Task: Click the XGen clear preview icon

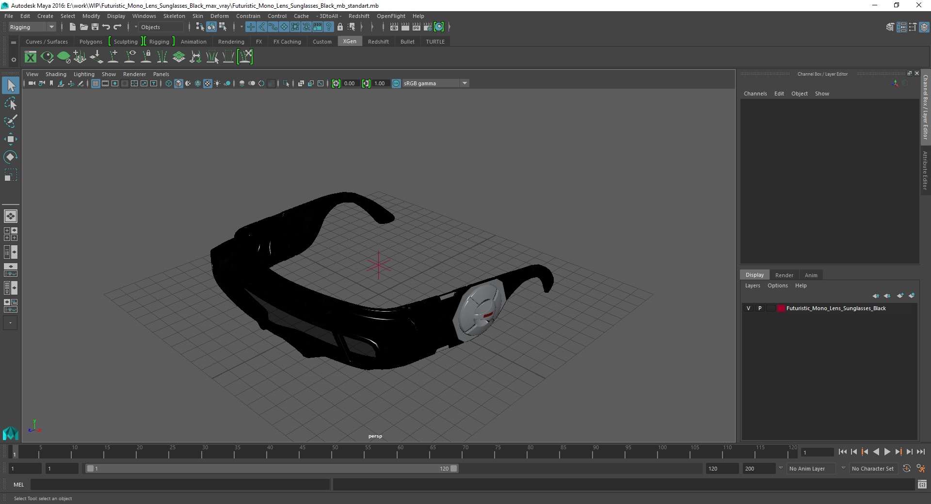Action: pos(64,57)
